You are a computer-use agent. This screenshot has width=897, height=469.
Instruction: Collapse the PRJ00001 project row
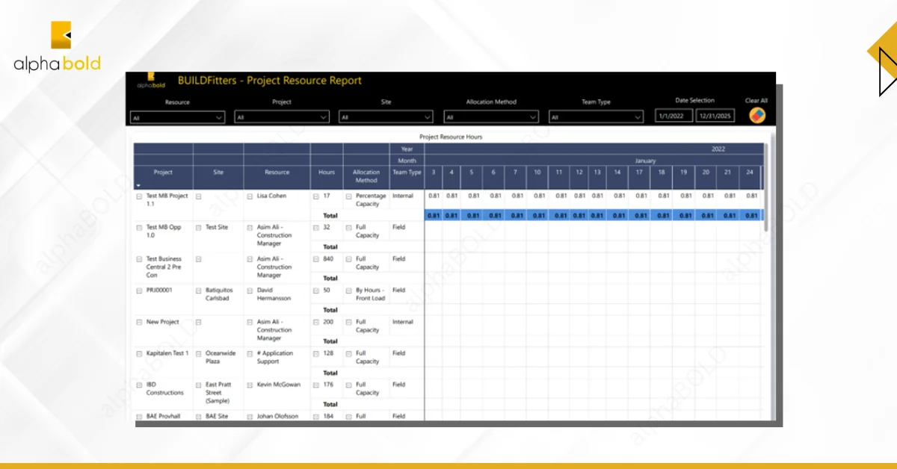[x=139, y=291]
